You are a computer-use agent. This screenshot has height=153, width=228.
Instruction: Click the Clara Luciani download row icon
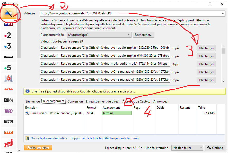[x=27, y=113]
